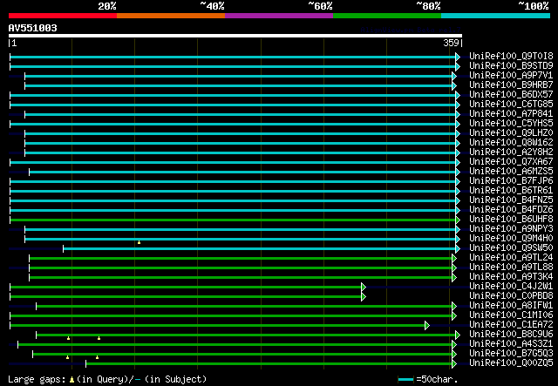
Task: Select the cyan ~100% identity legend segment
Action: point(496,16)
